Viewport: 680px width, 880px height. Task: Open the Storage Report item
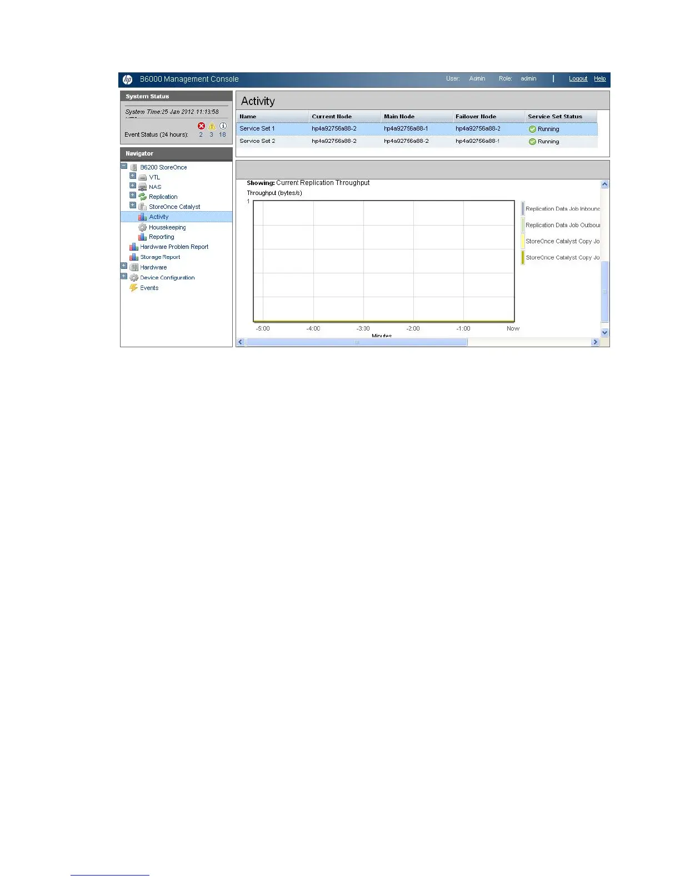pos(160,257)
